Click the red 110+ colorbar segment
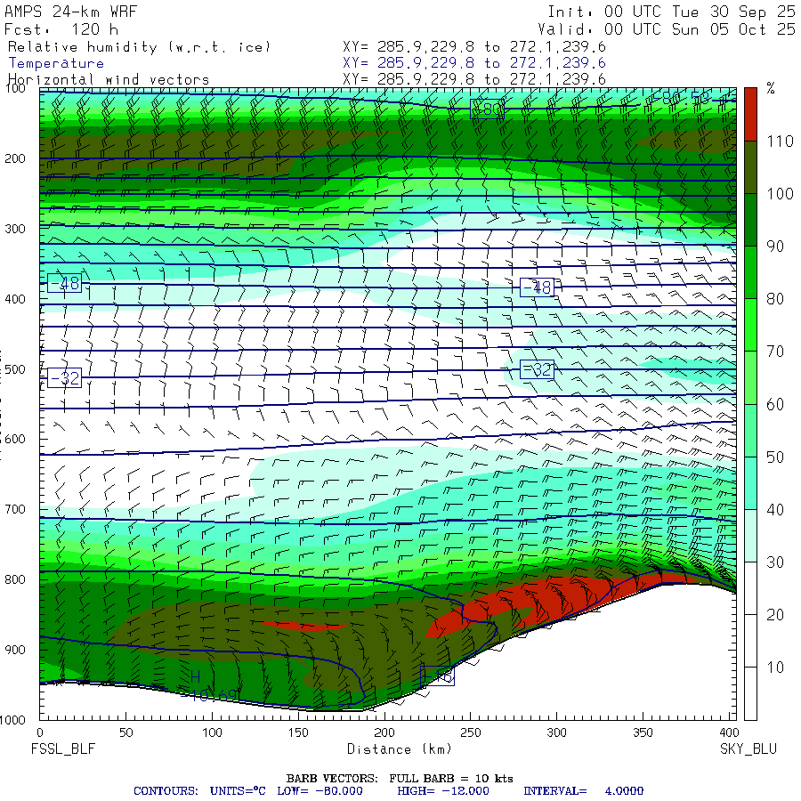The width and height of the screenshot is (801, 801). pos(750,114)
